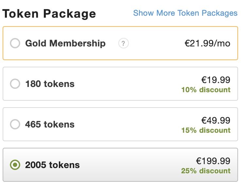This screenshot has width=242, height=187.
Task: Click the 25% discount text
Action: [x=206, y=171]
